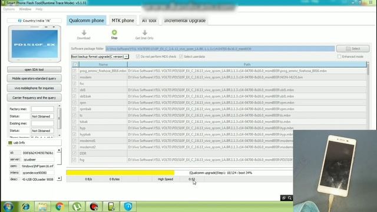Open the phone flash tool taskbar icon
The height and width of the screenshot is (212, 377).
(x=111, y=207)
